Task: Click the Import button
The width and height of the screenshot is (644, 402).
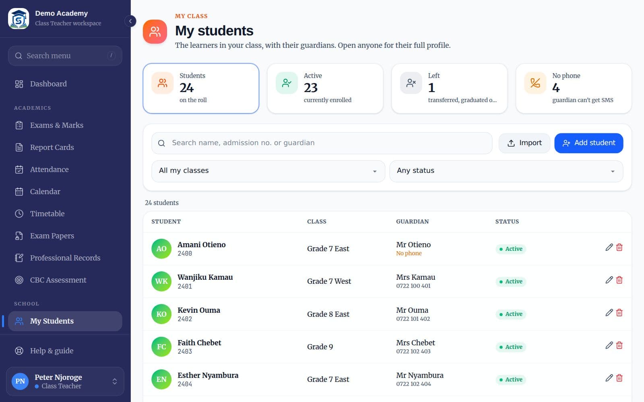Action: [x=524, y=143]
